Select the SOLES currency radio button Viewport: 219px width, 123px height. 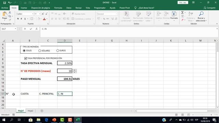[24, 51]
